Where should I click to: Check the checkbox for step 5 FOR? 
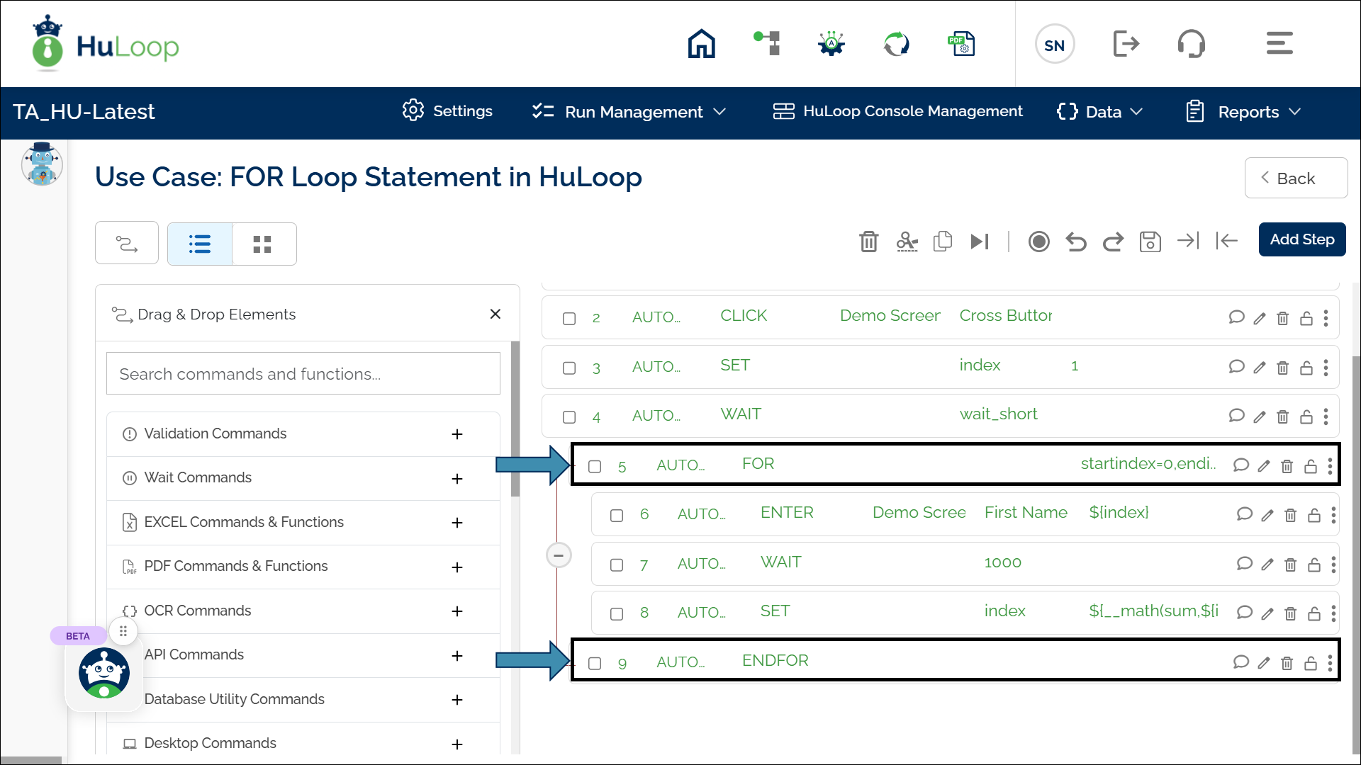click(x=595, y=466)
